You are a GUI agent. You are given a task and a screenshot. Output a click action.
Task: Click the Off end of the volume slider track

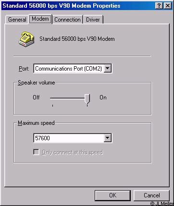(x=52, y=98)
